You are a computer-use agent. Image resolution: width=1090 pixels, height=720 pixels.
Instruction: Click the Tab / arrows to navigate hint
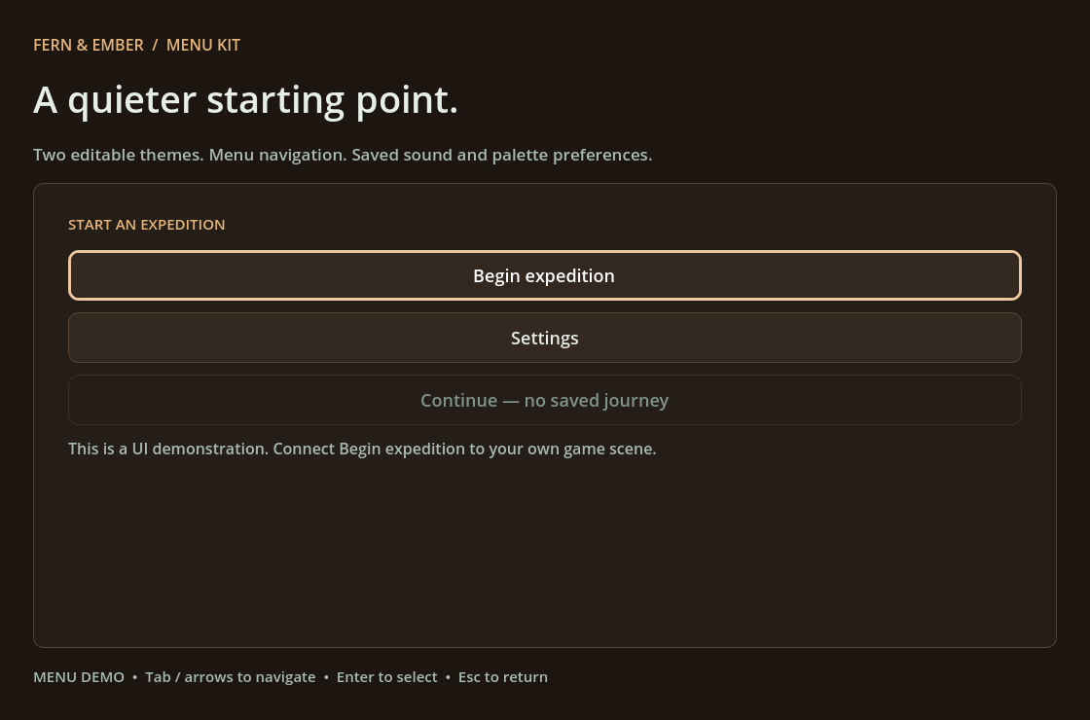[230, 677]
